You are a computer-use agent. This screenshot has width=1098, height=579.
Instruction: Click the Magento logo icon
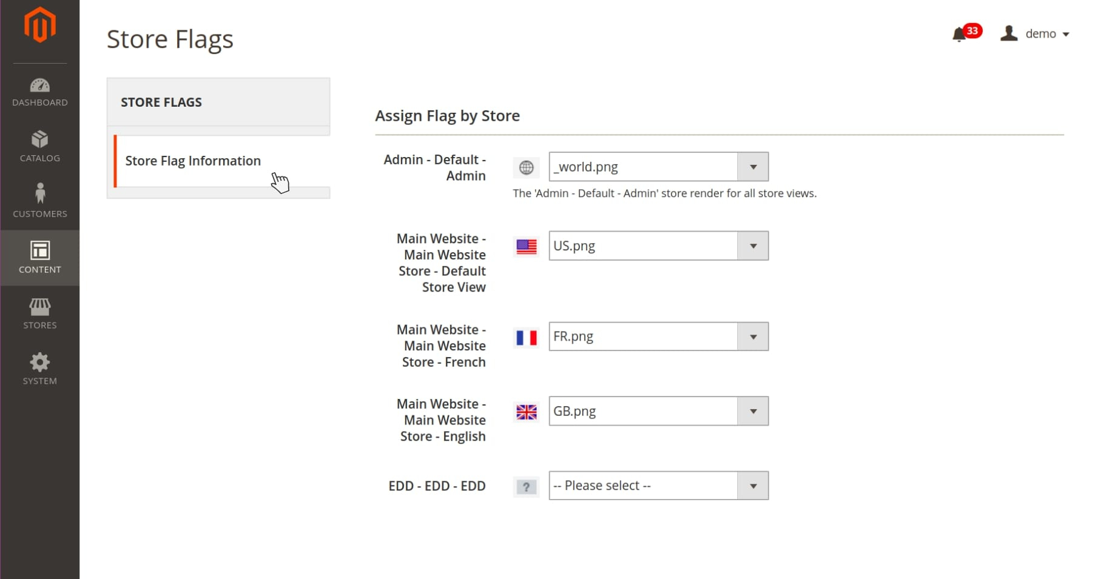pos(40,25)
